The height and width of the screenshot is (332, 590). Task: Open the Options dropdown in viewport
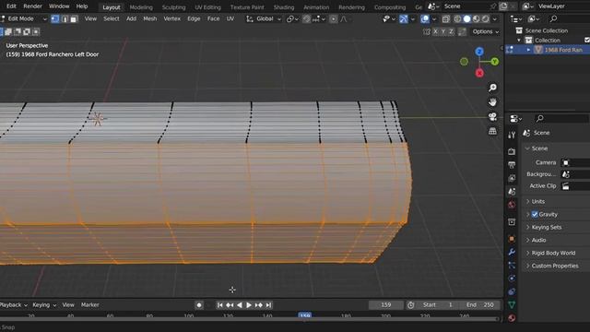pyautogui.click(x=486, y=31)
